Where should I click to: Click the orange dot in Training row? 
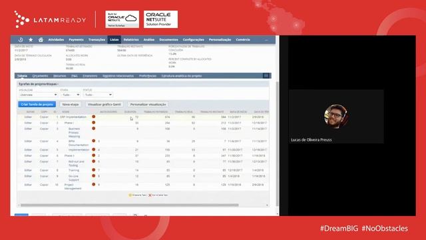[93, 170]
